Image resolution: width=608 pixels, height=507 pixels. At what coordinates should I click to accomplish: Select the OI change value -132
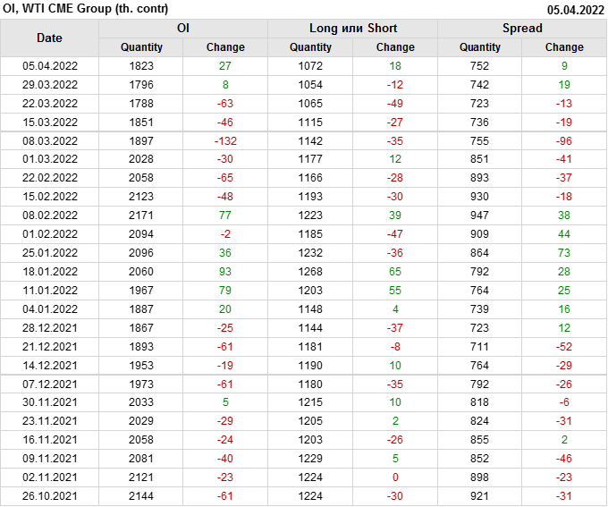225,140
